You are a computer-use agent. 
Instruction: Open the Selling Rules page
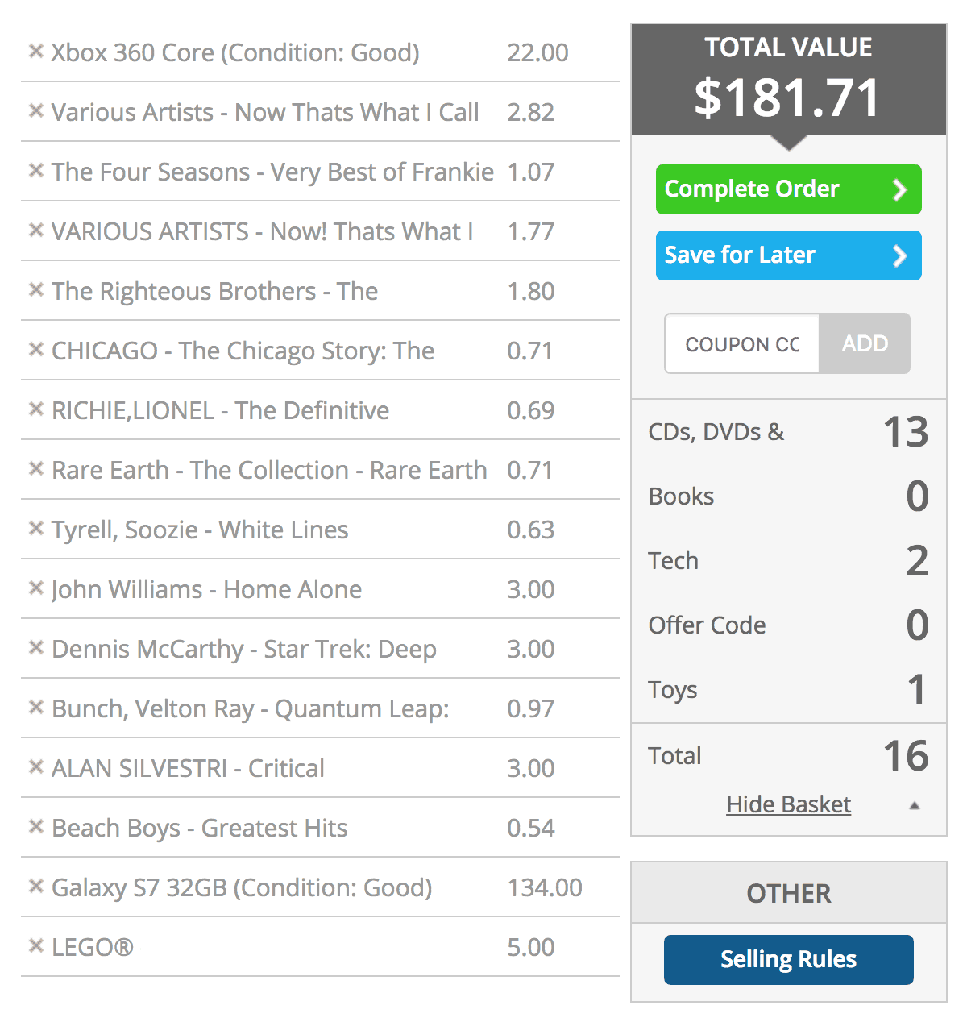pyautogui.click(x=788, y=960)
